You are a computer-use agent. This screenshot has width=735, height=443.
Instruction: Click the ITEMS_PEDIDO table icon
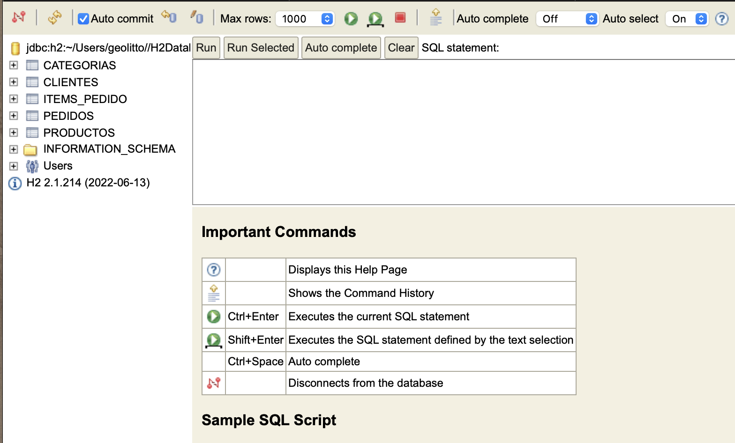pos(32,99)
